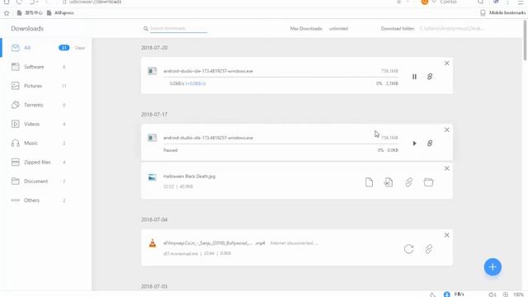Screen dimensions: 528x297
Task: Pause the 2018-07-20 android-studio download
Action: click(414, 77)
